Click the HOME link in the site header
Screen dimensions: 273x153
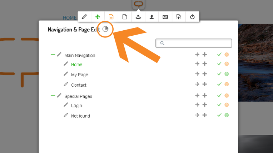[70, 17]
